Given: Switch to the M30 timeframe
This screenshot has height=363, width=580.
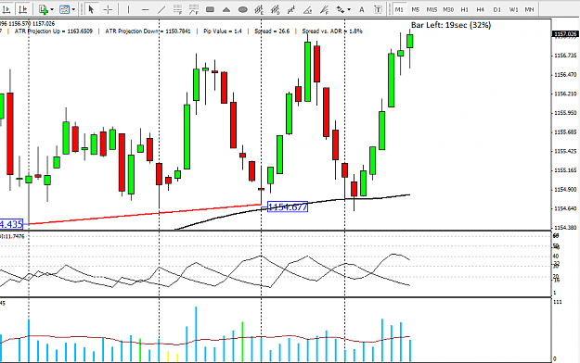Looking at the screenshot, I should point(448,9).
